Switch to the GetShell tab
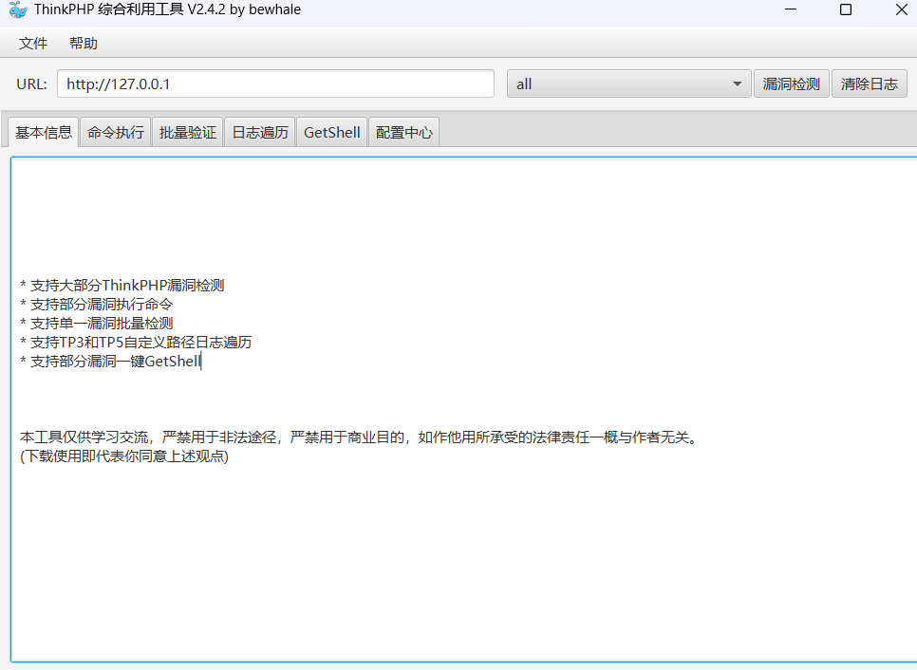917x670 pixels. (331, 132)
